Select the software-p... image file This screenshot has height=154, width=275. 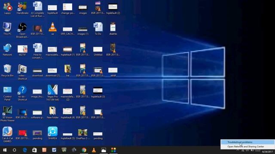click(x=37, y=114)
